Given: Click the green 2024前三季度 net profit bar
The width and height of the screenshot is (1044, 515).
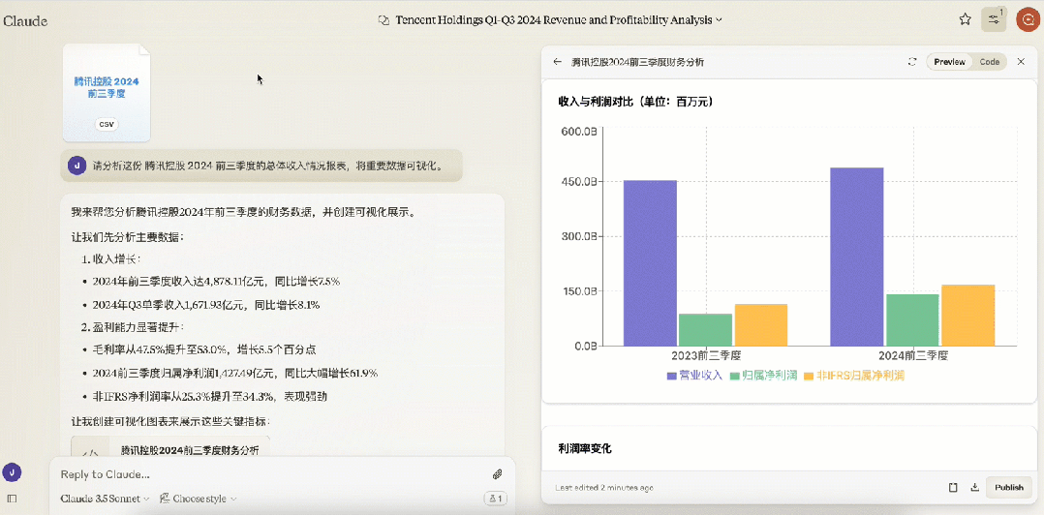Looking at the screenshot, I should (912, 320).
